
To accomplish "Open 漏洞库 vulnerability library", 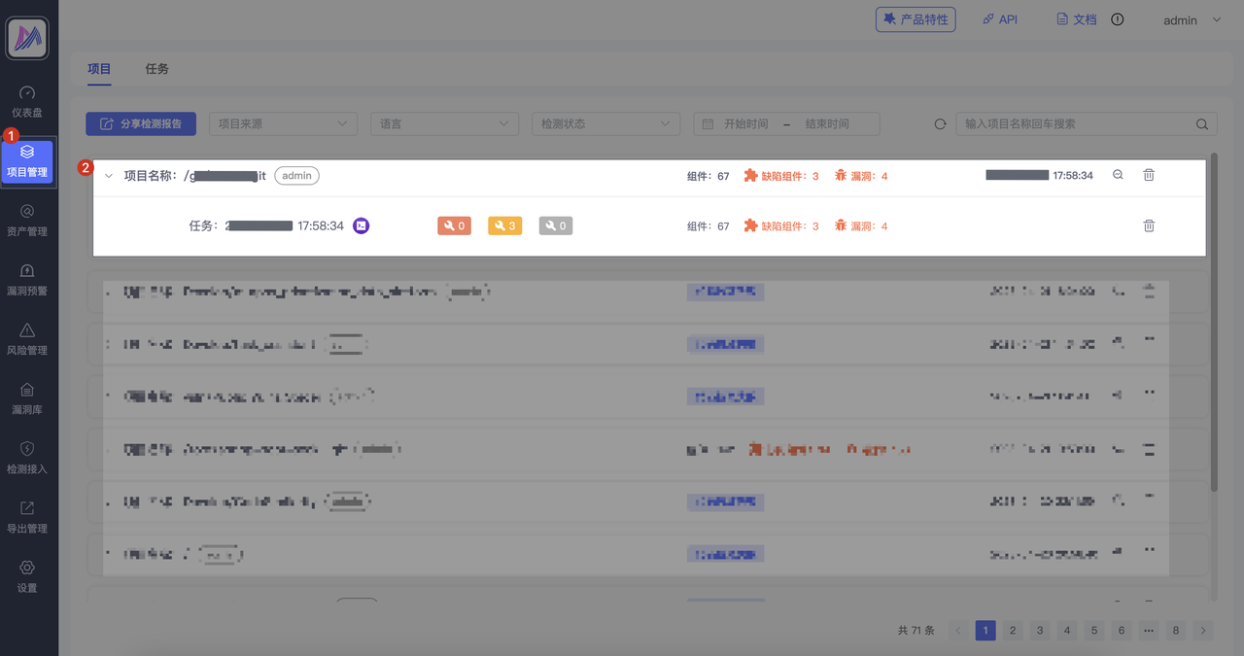I will [27, 397].
